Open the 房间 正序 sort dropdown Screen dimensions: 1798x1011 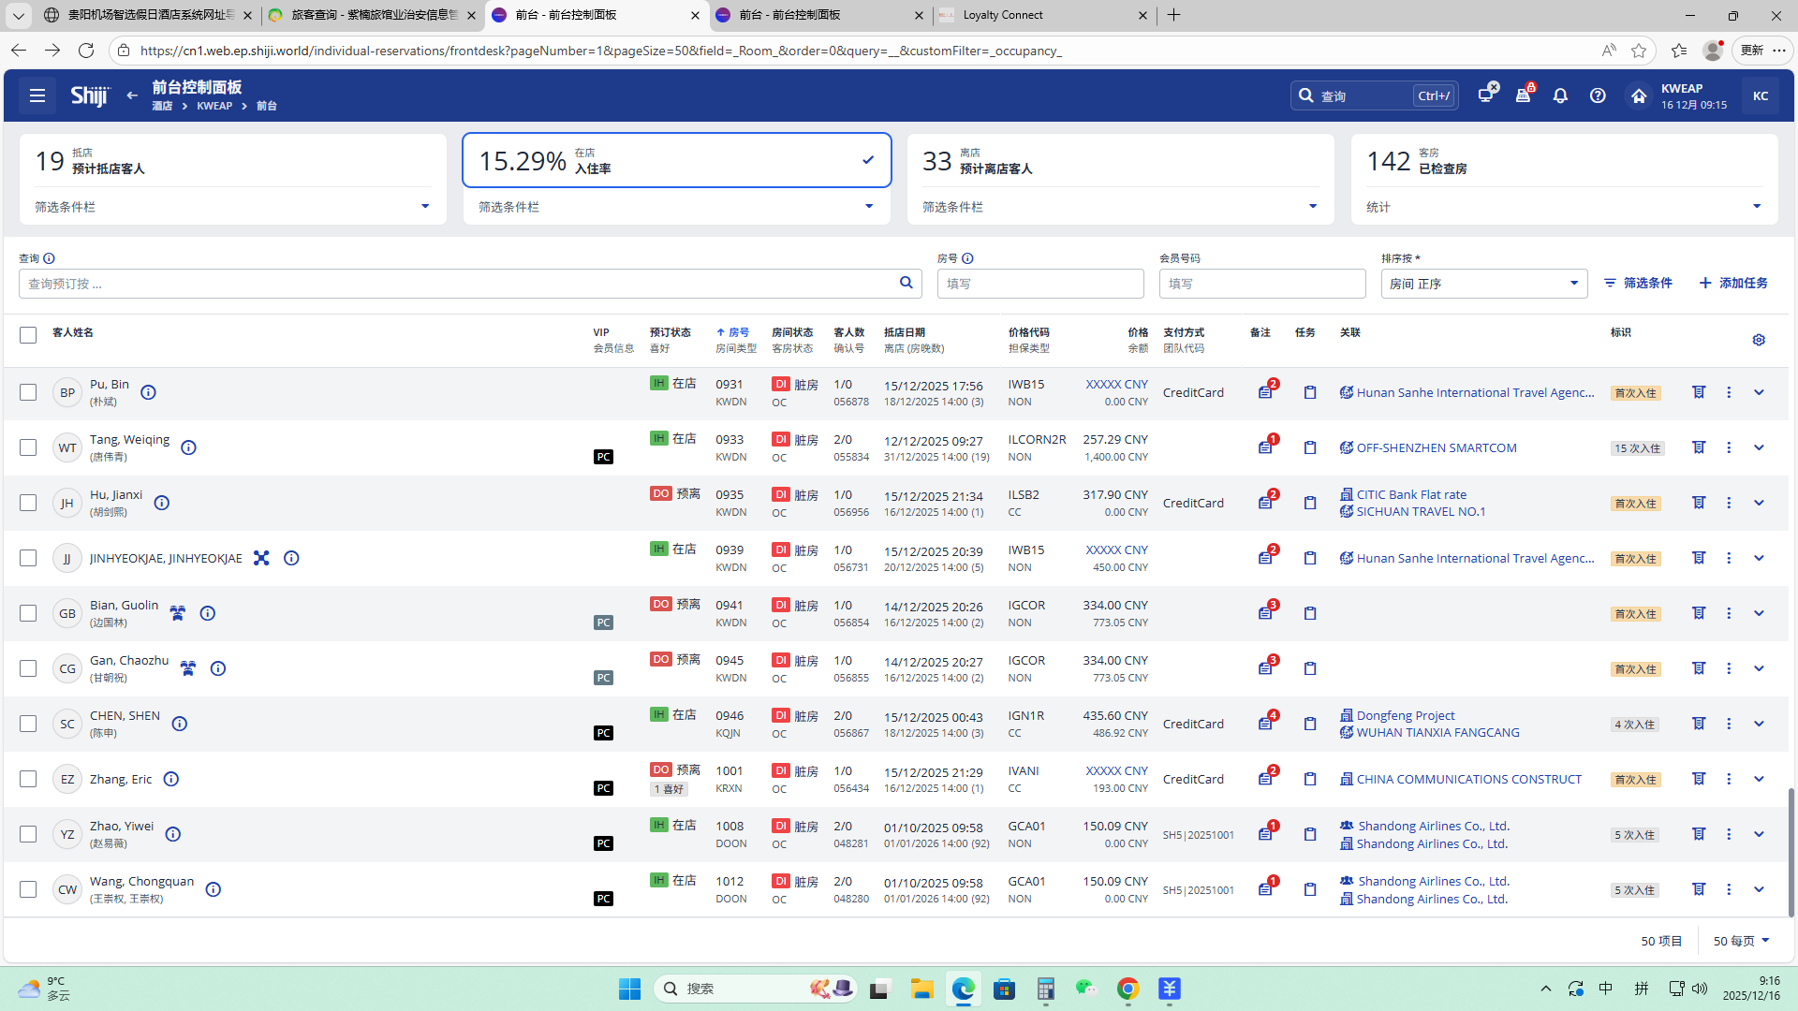tap(1483, 284)
